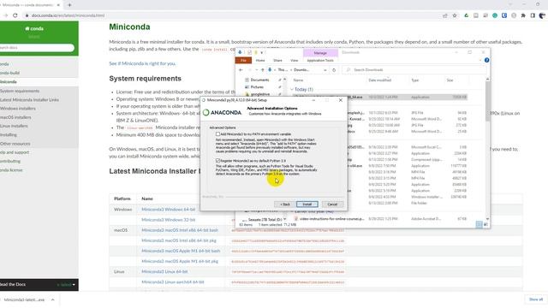Uncheck Register Miniconda3 as default Python
The width and height of the screenshot is (548, 308).
tap(217, 161)
